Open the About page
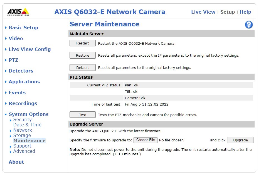 click(16, 162)
